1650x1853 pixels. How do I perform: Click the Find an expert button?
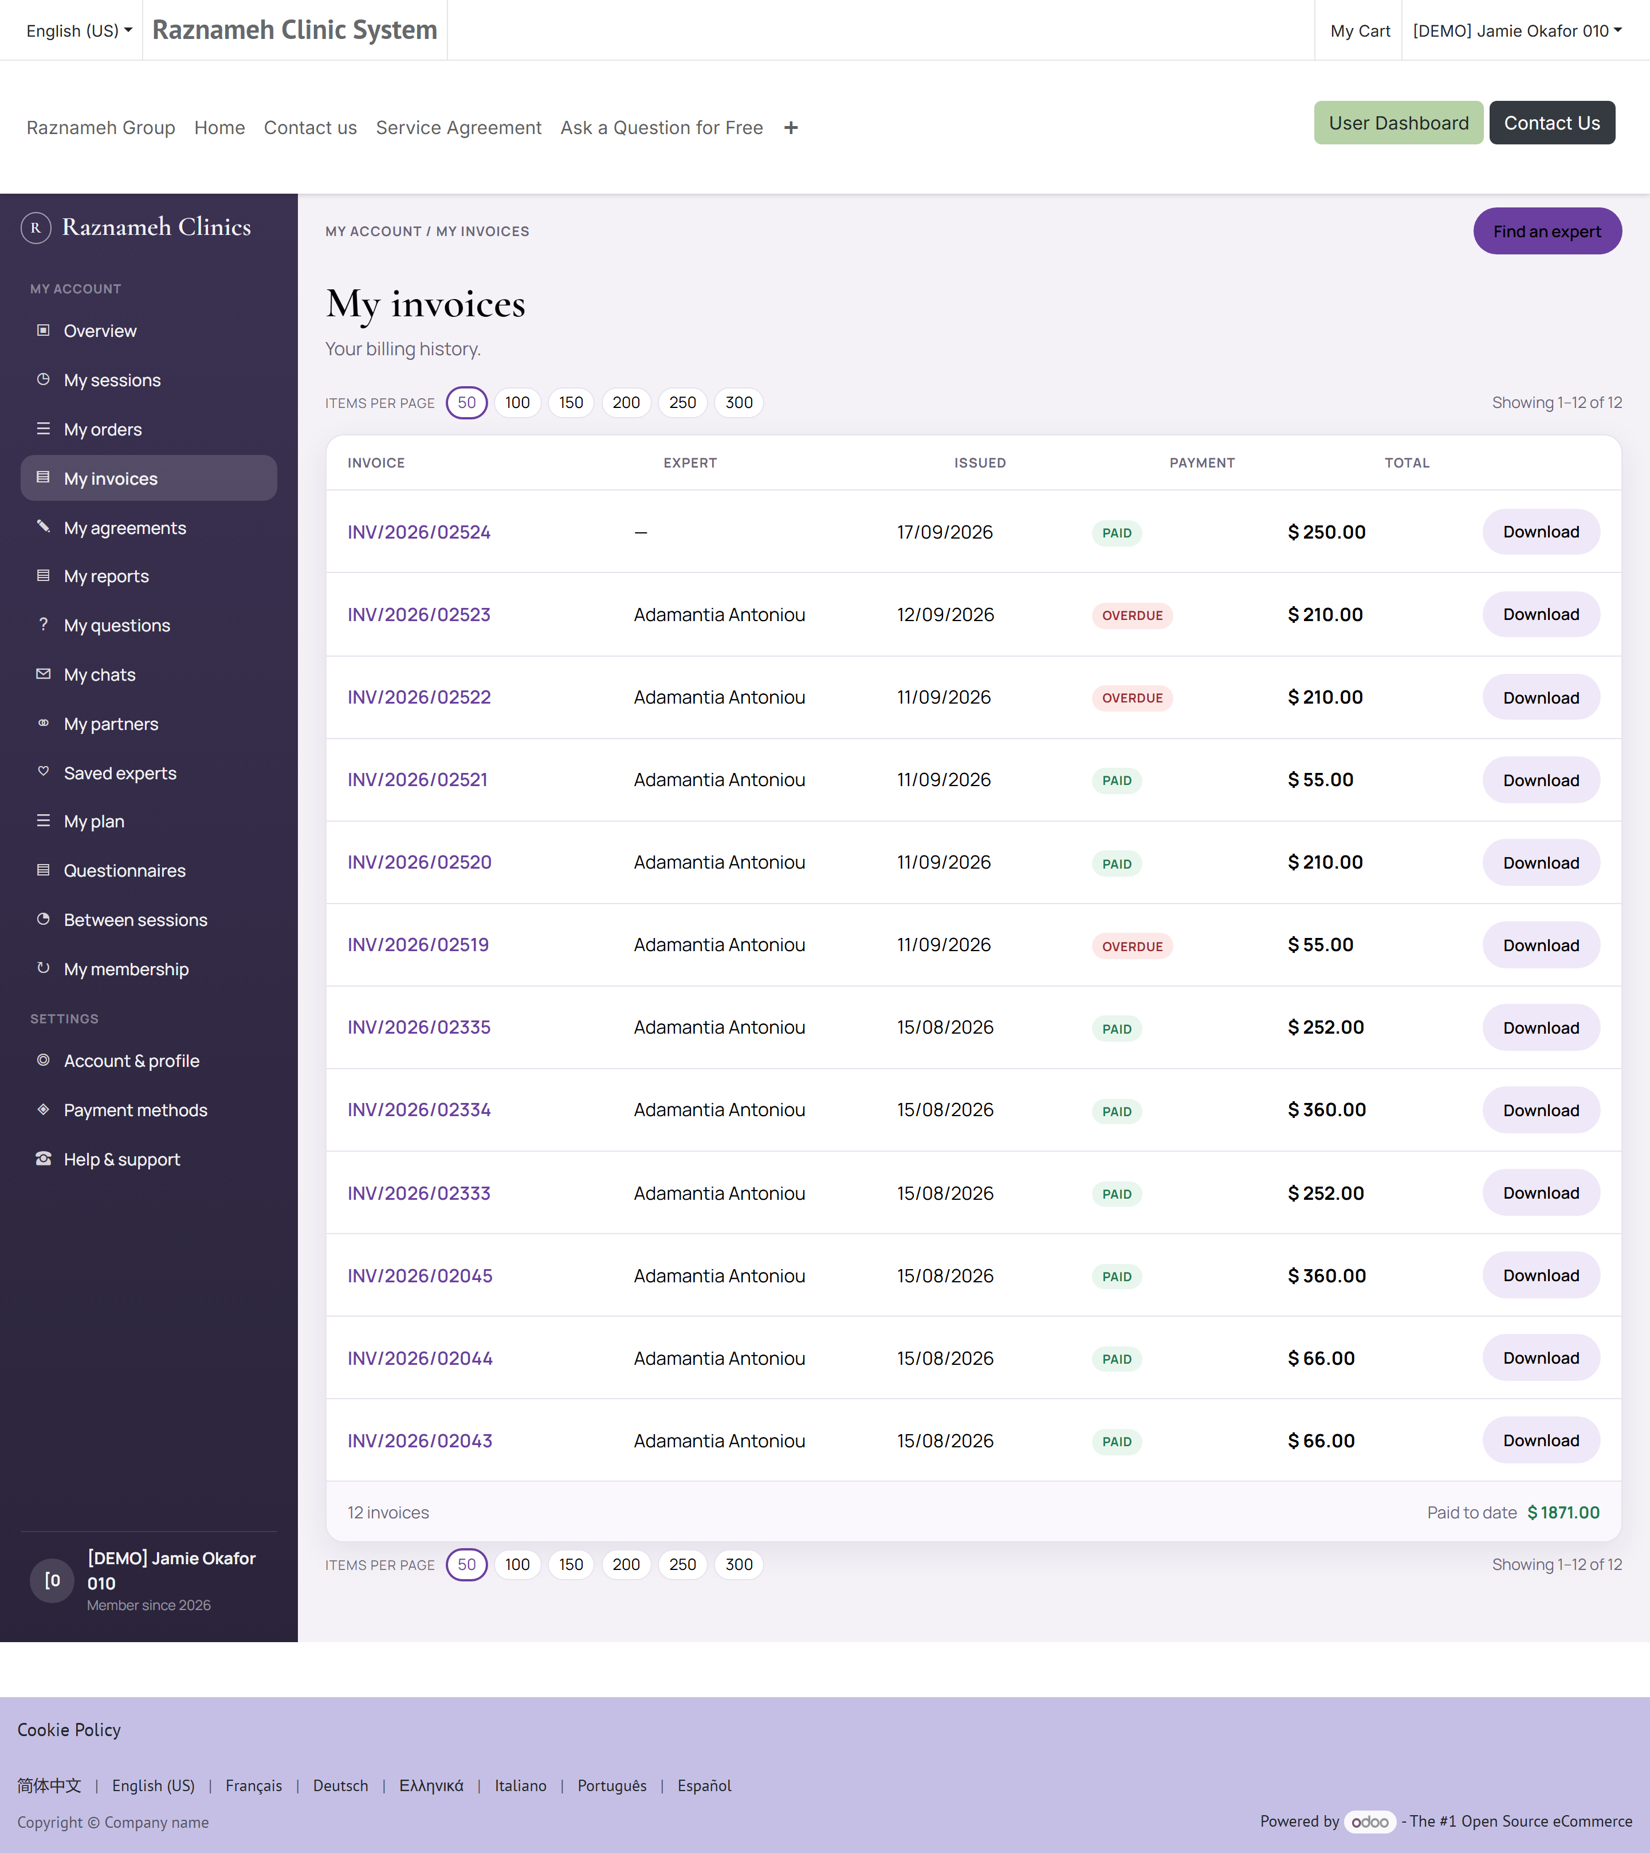pos(1547,231)
